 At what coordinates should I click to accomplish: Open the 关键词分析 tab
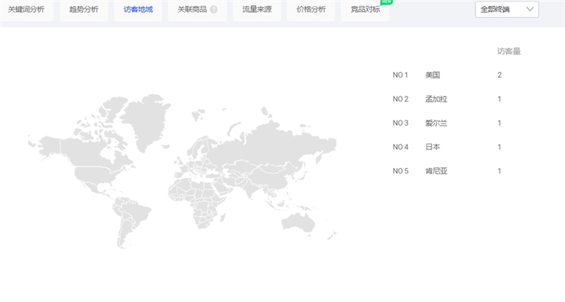pos(26,10)
